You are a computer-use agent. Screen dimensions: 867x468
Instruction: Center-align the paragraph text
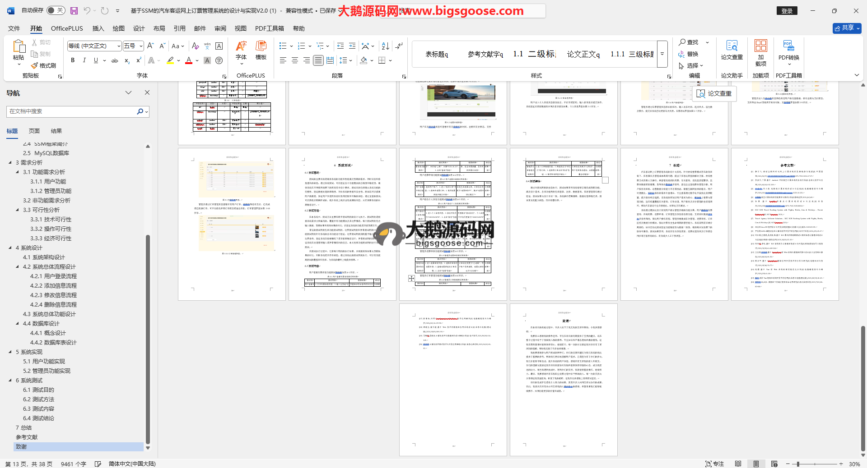pos(295,60)
